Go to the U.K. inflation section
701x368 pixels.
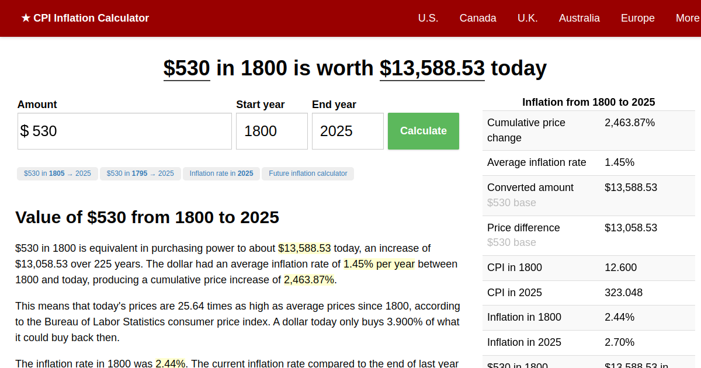(x=527, y=18)
